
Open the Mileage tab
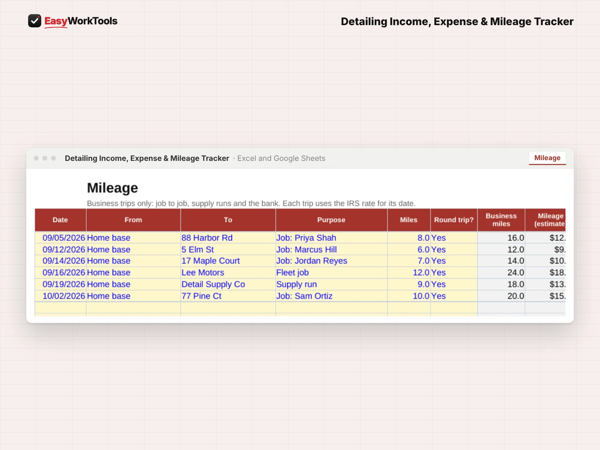[547, 158]
